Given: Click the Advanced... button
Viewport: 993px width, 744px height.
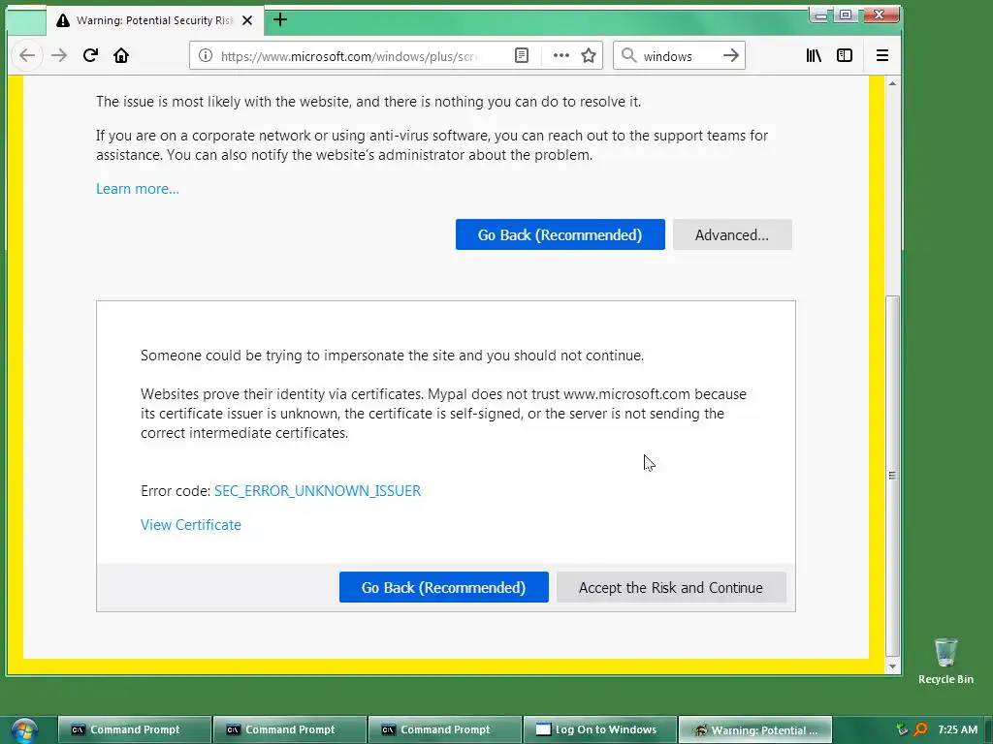Looking at the screenshot, I should (732, 234).
